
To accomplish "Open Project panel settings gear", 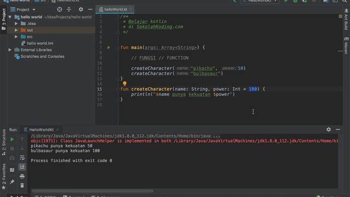I will 80,9.
